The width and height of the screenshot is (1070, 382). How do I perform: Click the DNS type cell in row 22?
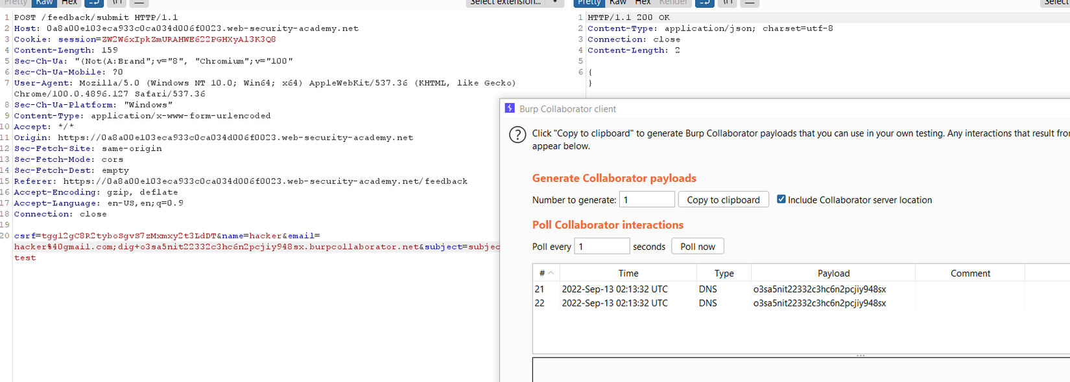(x=707, y=303)
